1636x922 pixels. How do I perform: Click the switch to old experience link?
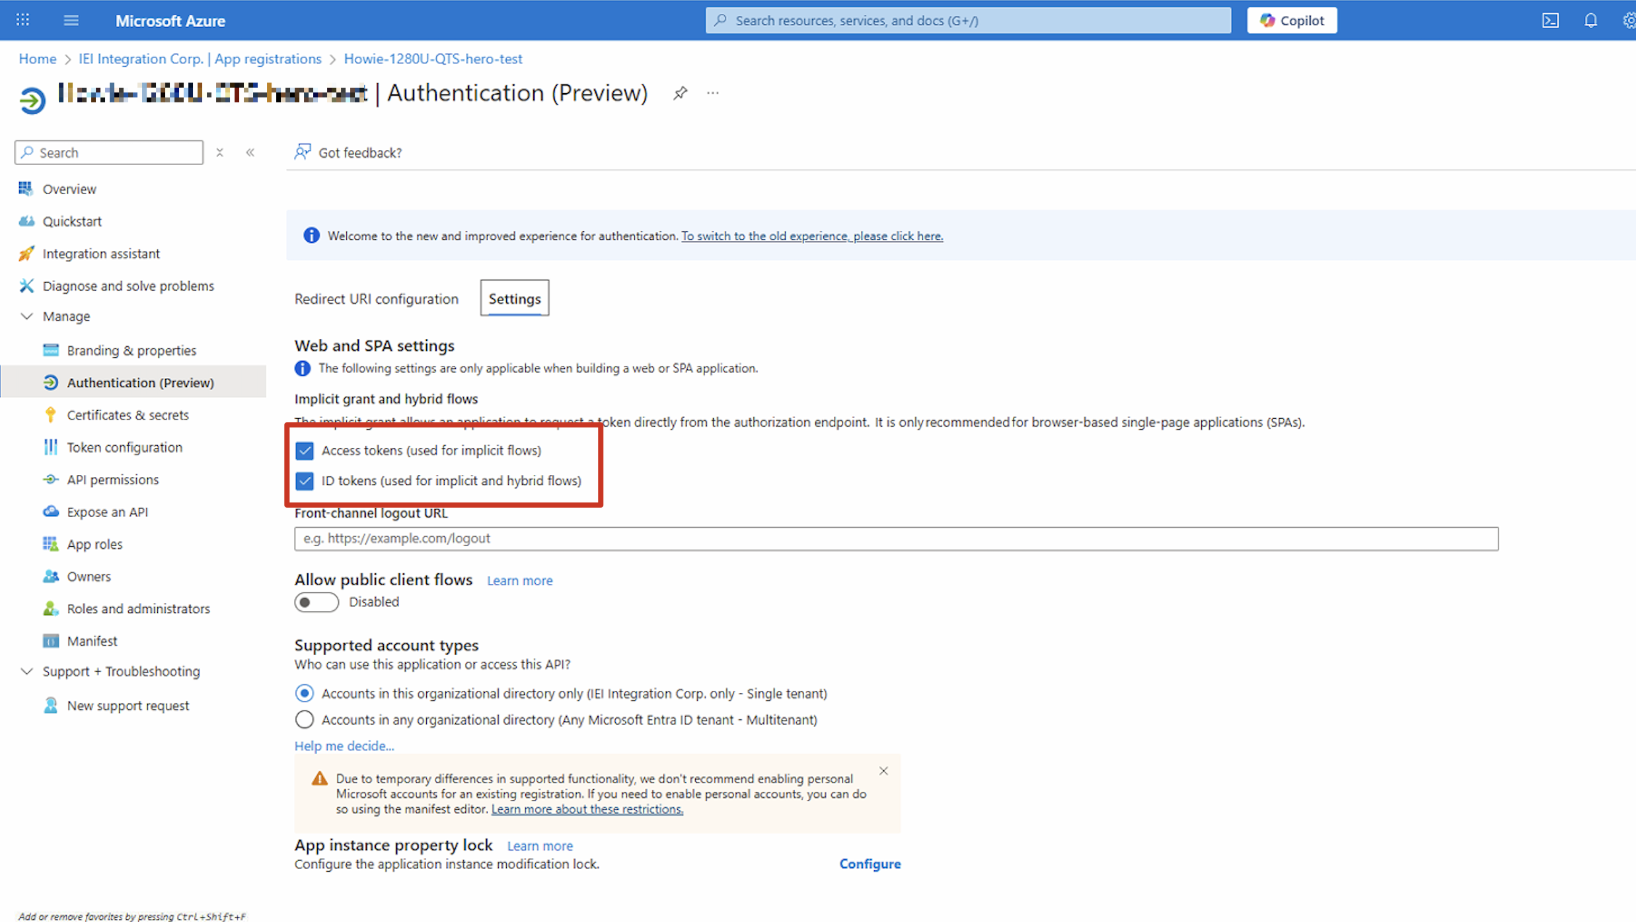click(x=811, y=236)
